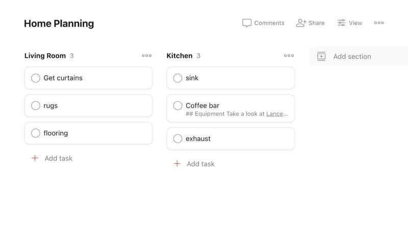The width and height of the screenshot is (408, 229).
Task: Mark Get curtains task complete
Action: (x=36, y=78)
